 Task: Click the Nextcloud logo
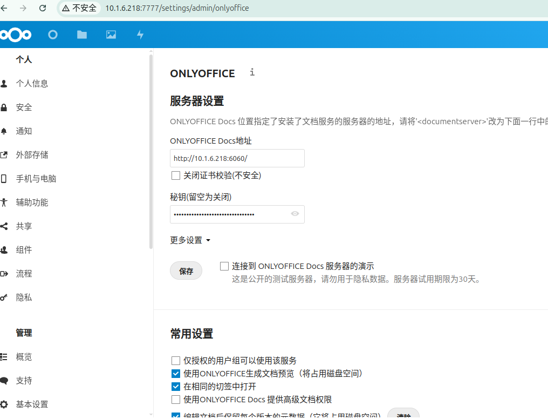click(16, 35)
